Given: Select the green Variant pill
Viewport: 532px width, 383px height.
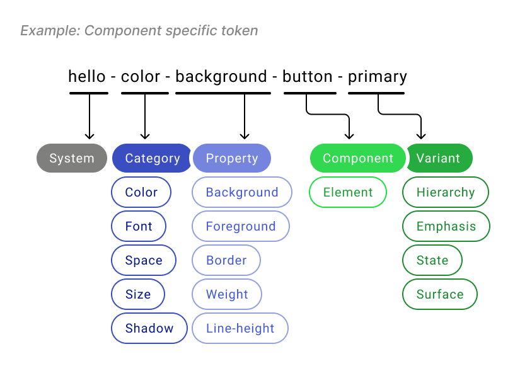Looking at the screenshot, I should point(439,158).
